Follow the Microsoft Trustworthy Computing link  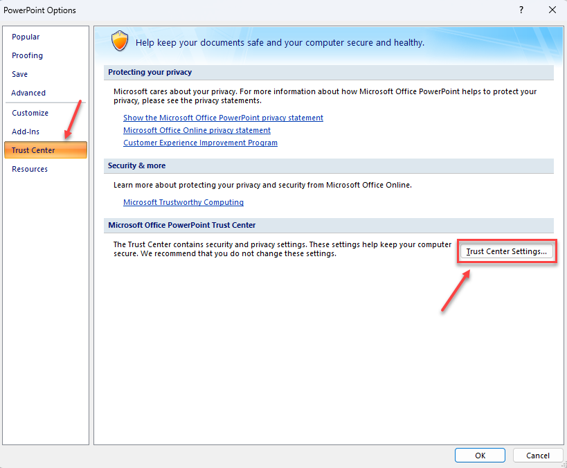(183, 202)
